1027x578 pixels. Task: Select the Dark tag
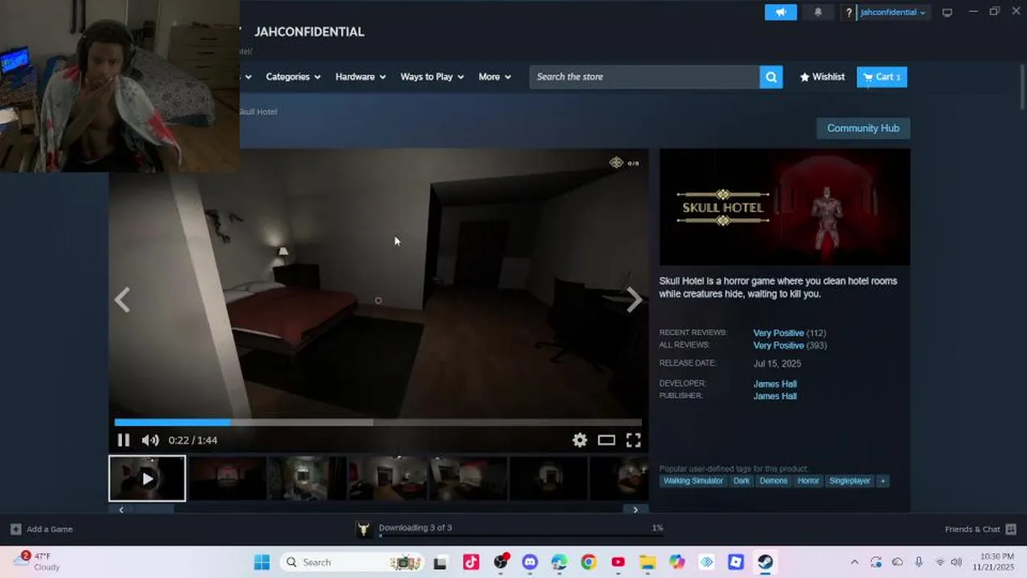741,481
